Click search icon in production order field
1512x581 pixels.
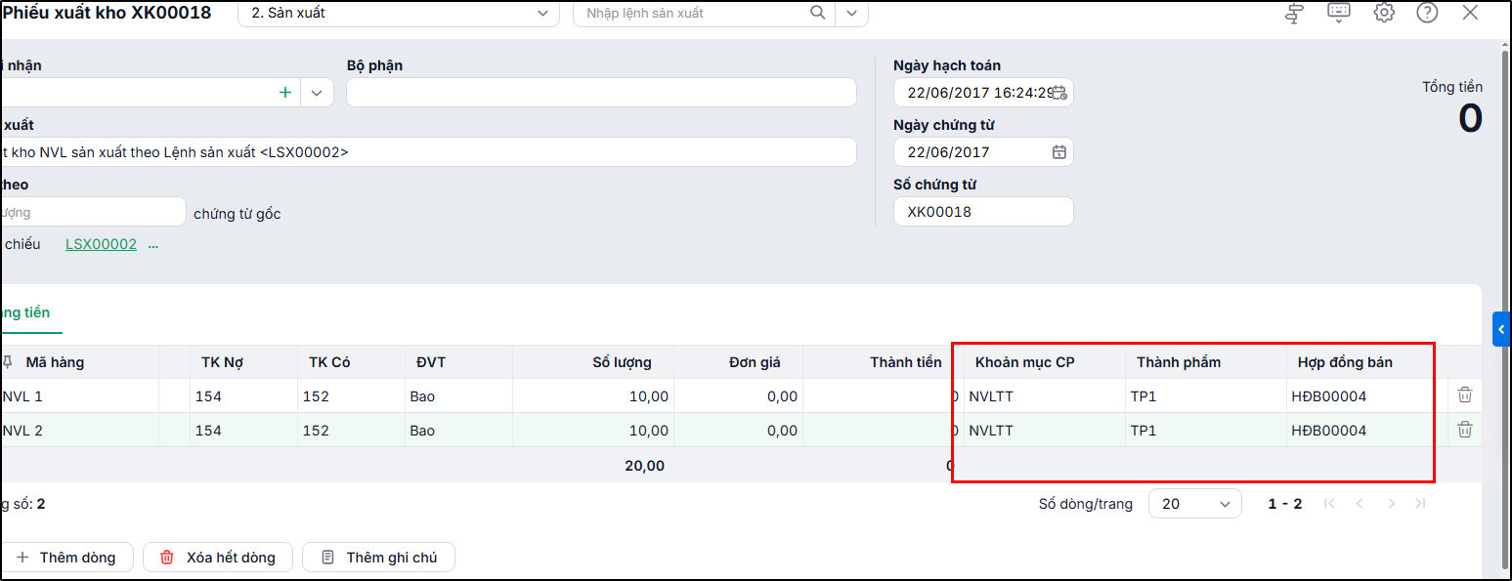coord(817,13)
